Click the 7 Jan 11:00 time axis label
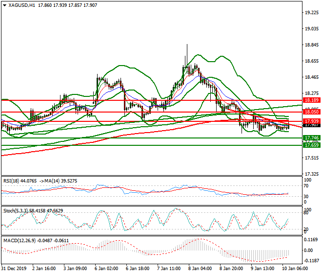The image size is (322, 274). 169,269
